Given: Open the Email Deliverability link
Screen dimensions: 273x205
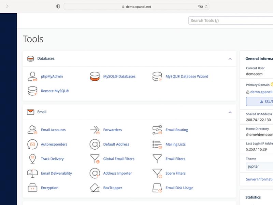Looking at the screenshot, I should coord(56,173).
